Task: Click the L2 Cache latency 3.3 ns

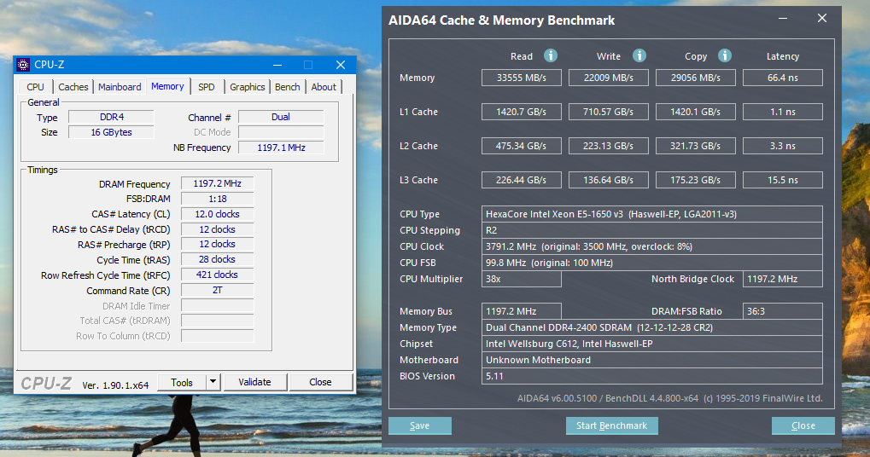Action: click(x=783, y=146)
